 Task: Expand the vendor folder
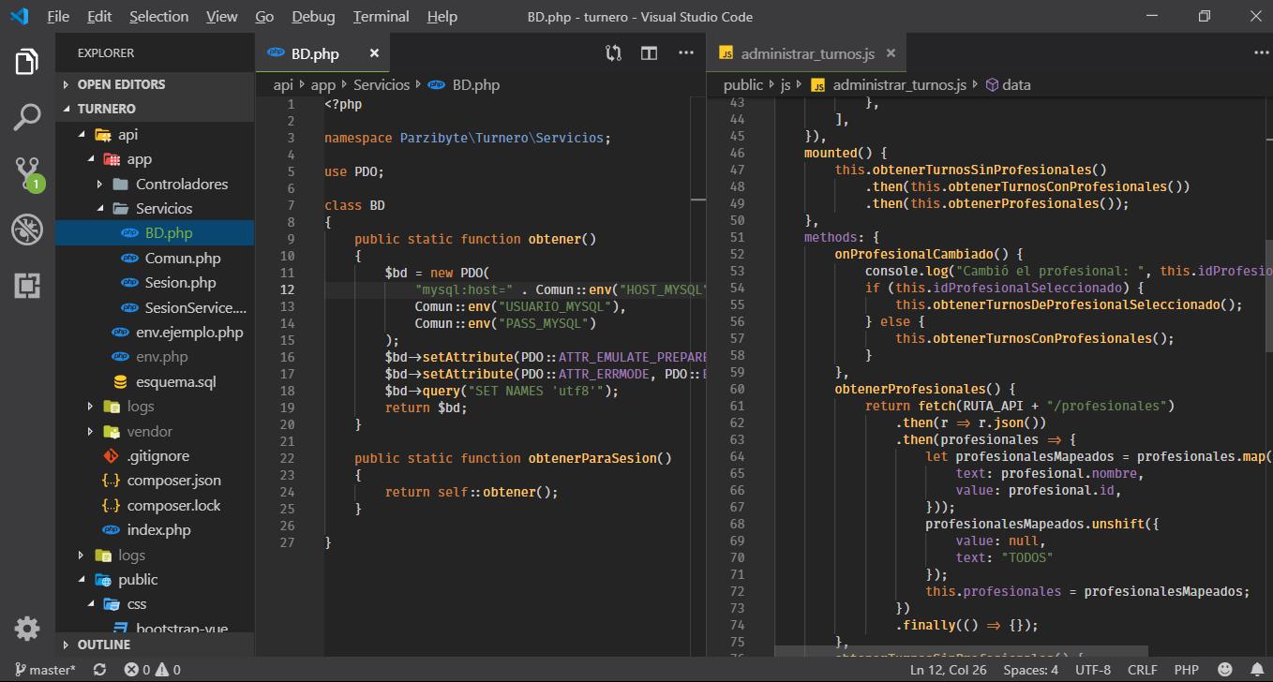point(155,431)
